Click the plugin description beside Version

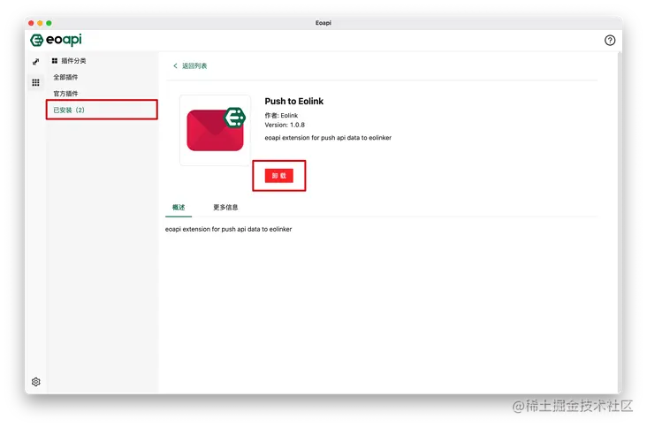328,138
